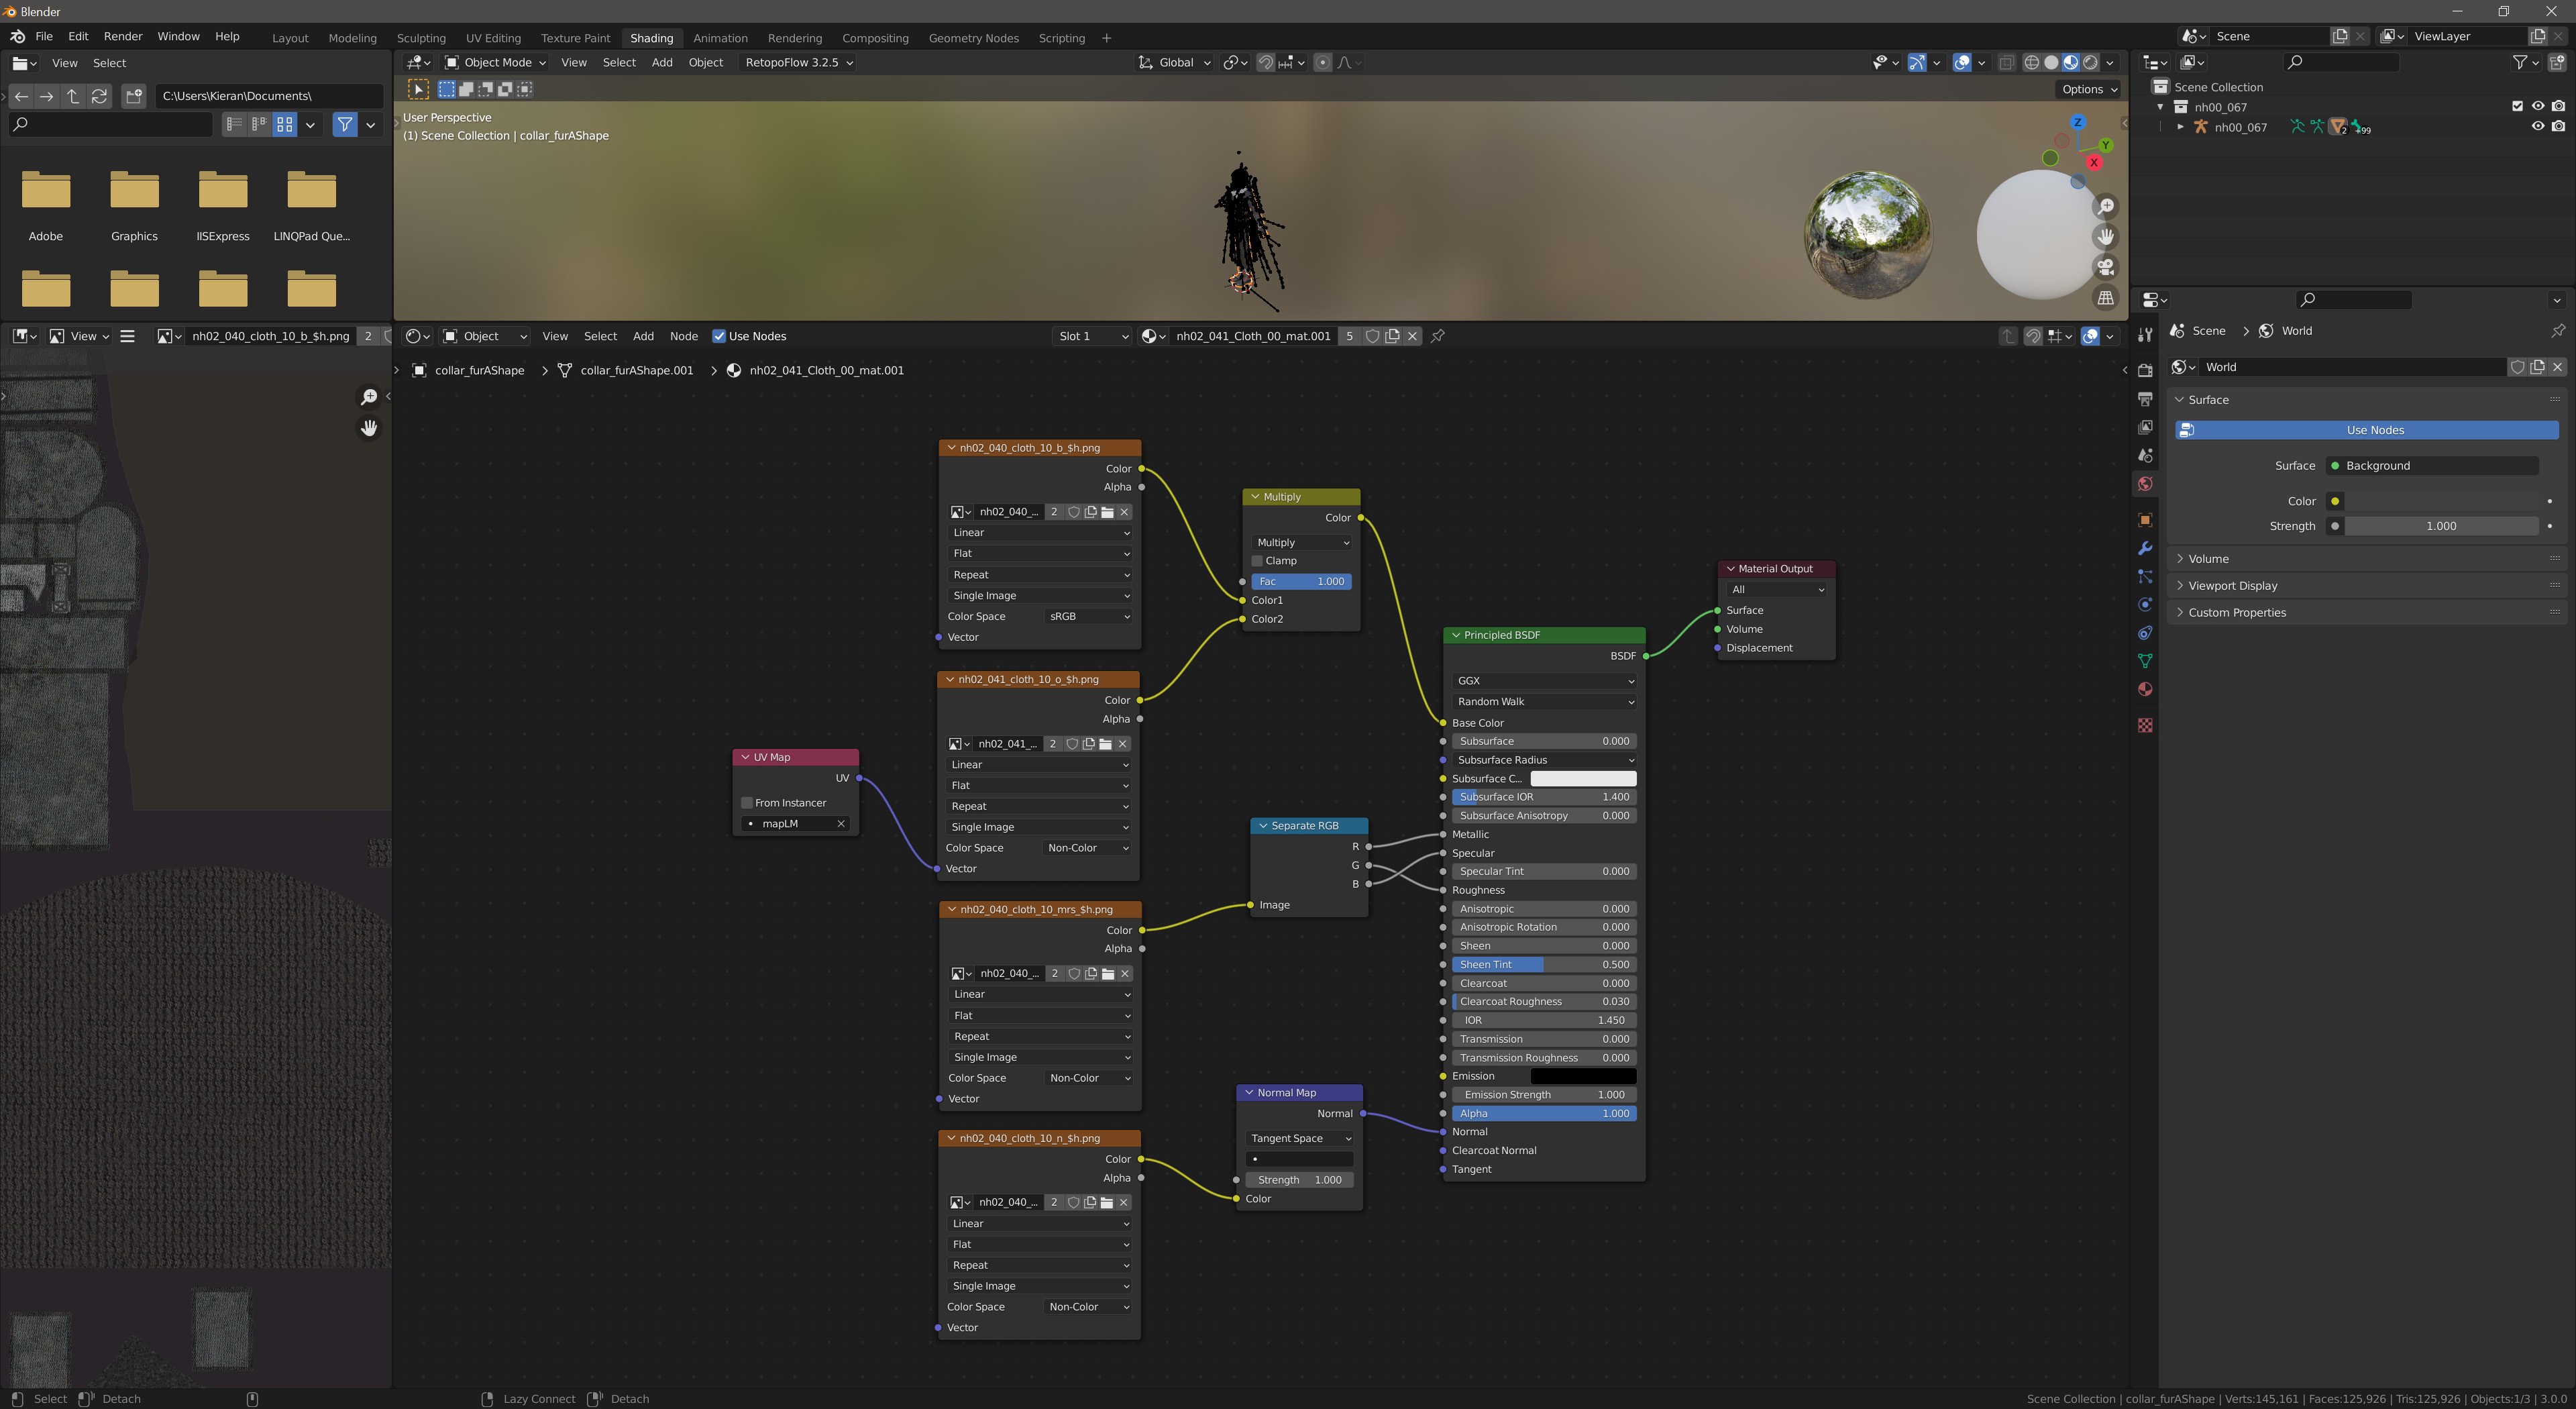The width and height of the screenshot is (2576, 1409).
Task: Click the camera view icon in viewport
Action: click(x=2105, y=267)
